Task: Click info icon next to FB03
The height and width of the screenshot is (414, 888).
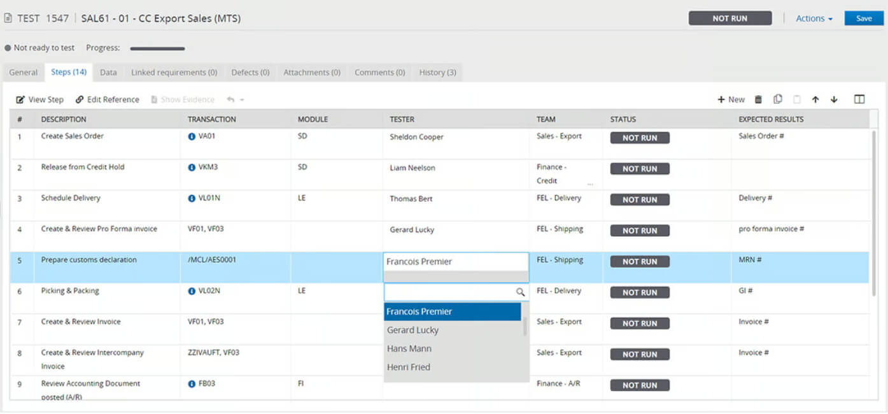Action: click(192, 384)
